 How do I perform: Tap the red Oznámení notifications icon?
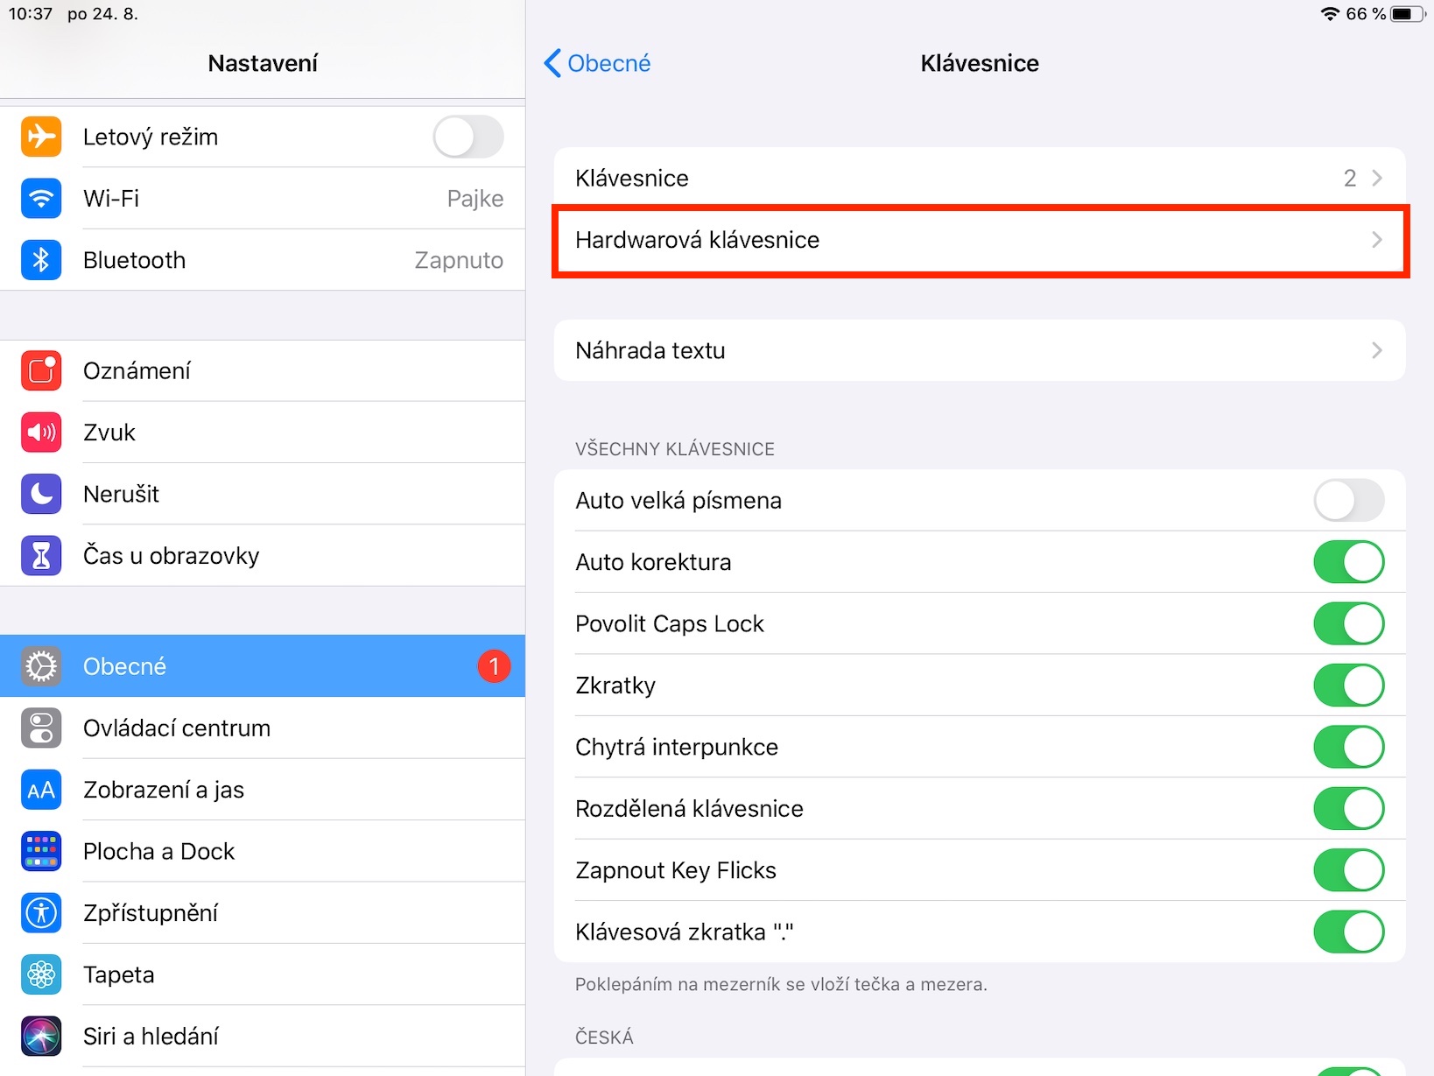[41, 371]
